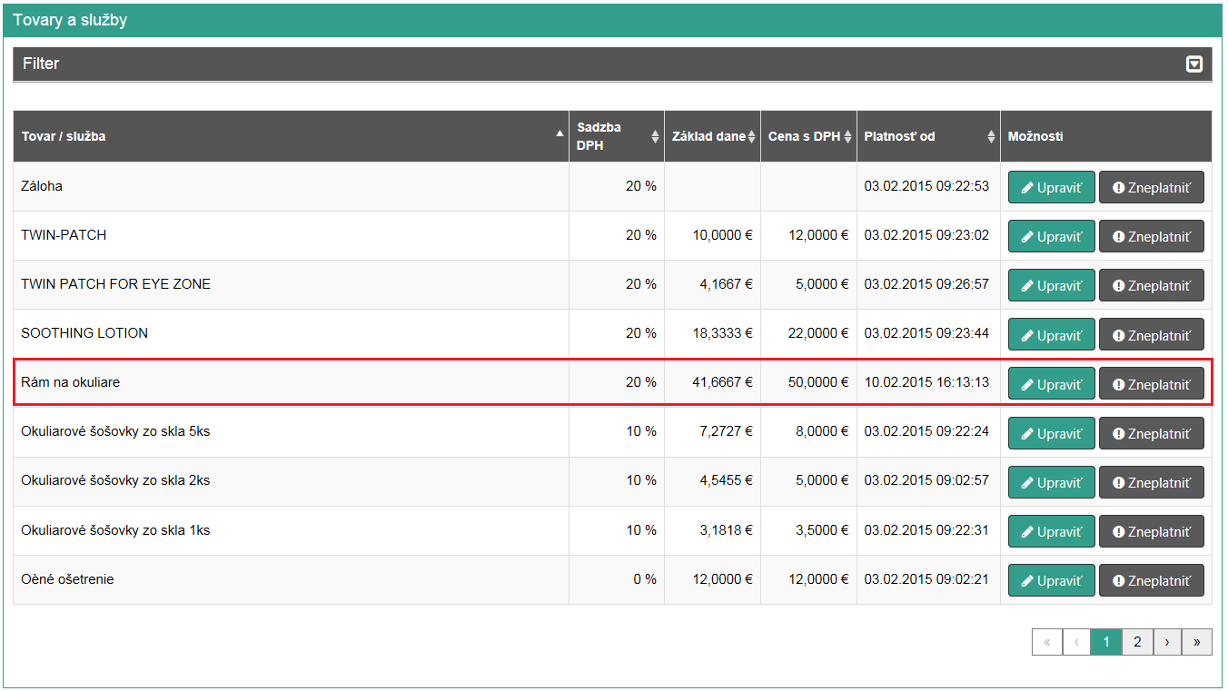Select Rám na okuliare name cell
This screenshot has width=1228, height=691.
point(291,382)
